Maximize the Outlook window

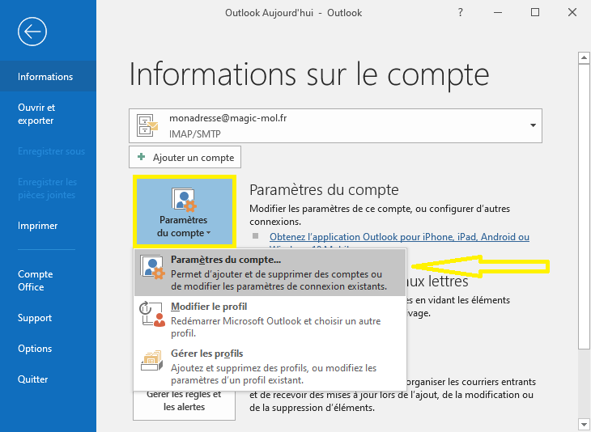coord(535,12)
